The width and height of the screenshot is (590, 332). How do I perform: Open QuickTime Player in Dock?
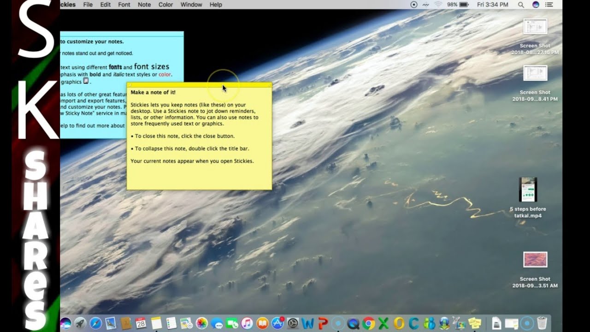[354, 323]
